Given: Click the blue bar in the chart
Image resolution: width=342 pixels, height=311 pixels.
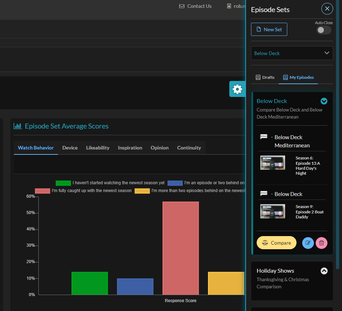Looking at the screenshot, I should [135, 287].
